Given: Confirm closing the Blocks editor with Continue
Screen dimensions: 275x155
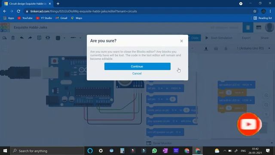Looking at the screenshot, I should 137,66.
